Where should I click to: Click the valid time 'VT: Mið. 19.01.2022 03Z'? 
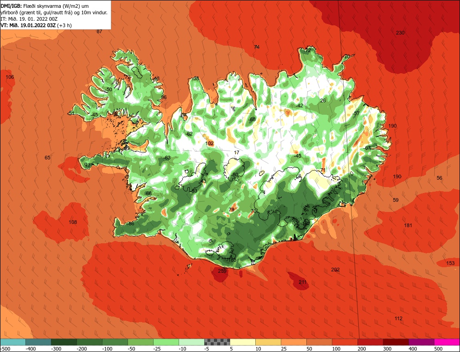click(x=28, y=25)
